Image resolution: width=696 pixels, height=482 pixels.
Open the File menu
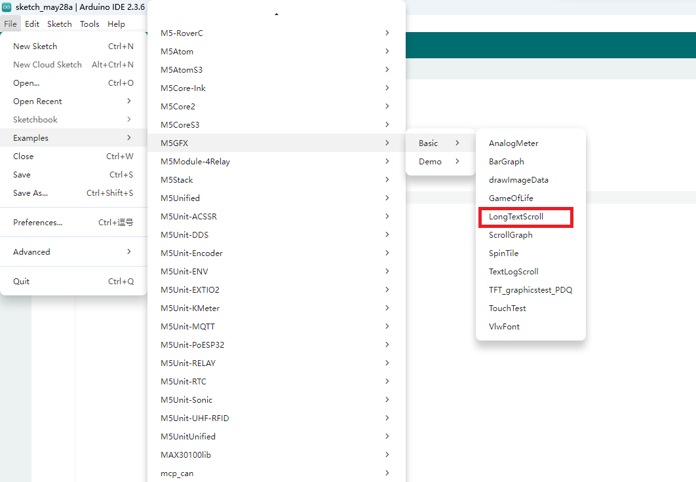(10, 24)
